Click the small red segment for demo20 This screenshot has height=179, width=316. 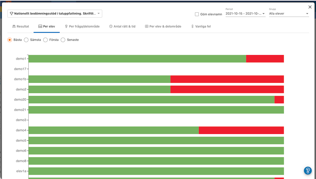click(x=279, y=100)
